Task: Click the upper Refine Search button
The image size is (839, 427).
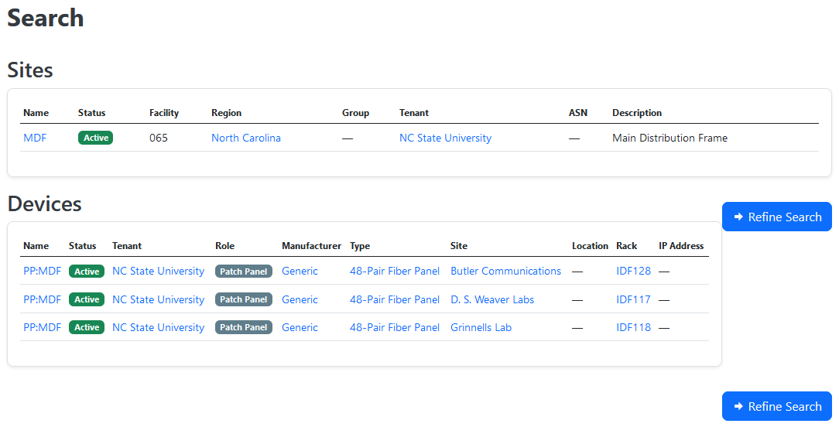Action: [776, 217]
